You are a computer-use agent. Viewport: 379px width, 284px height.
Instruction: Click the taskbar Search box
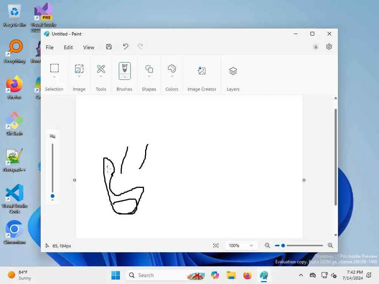click(x=165, y=275)
